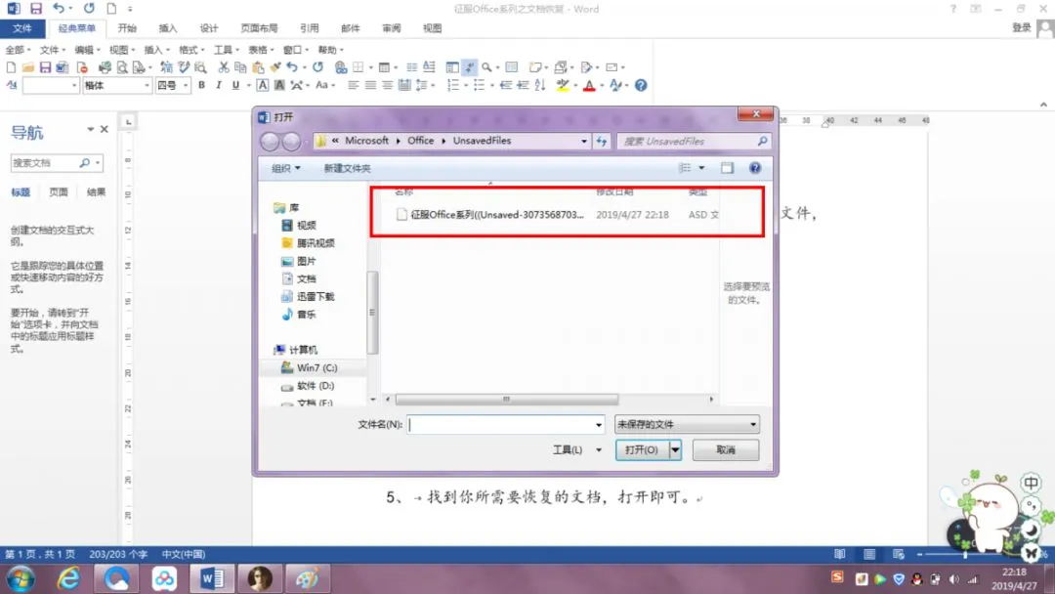Click distributed justify alignment icon

(404, 85)
